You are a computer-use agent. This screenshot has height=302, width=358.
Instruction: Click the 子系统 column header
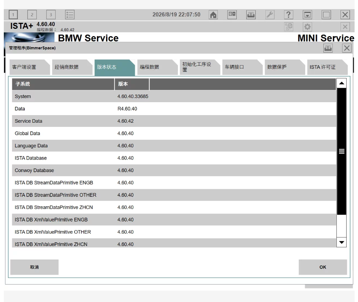[63, 84]
